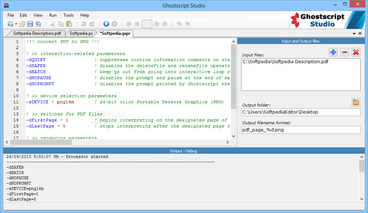The width and height of the screenshot is (368, 213).
Task: Click the New file toolbar icon
Action: (x=10, y=24)
